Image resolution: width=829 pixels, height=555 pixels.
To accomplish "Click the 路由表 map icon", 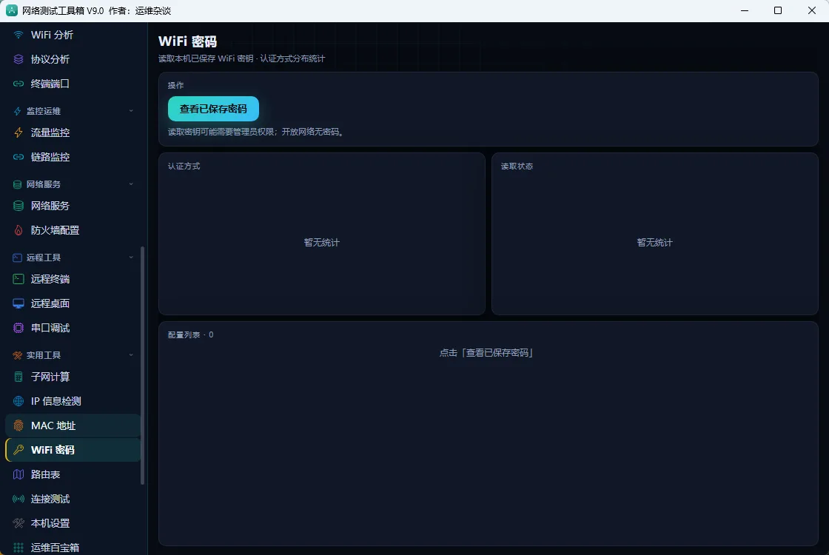I will pos(19,474).
